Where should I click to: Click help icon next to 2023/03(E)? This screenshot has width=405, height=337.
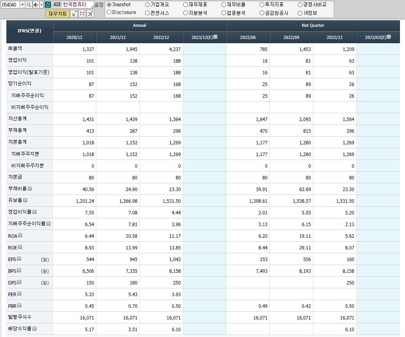pos(389,37)
